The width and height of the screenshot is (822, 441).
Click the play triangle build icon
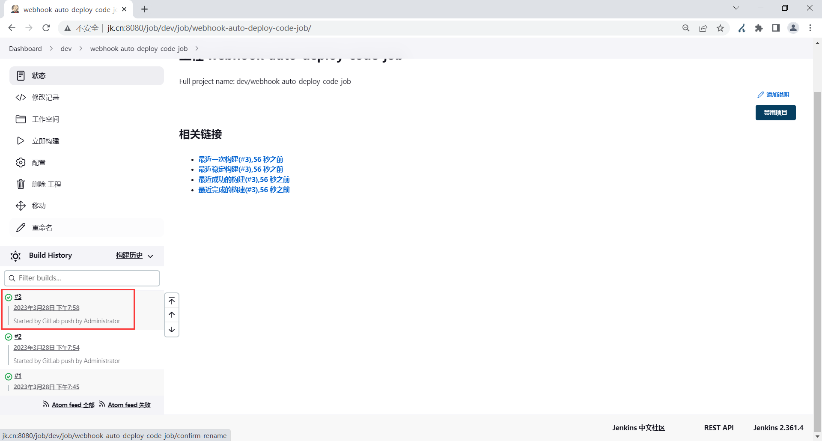21,141
